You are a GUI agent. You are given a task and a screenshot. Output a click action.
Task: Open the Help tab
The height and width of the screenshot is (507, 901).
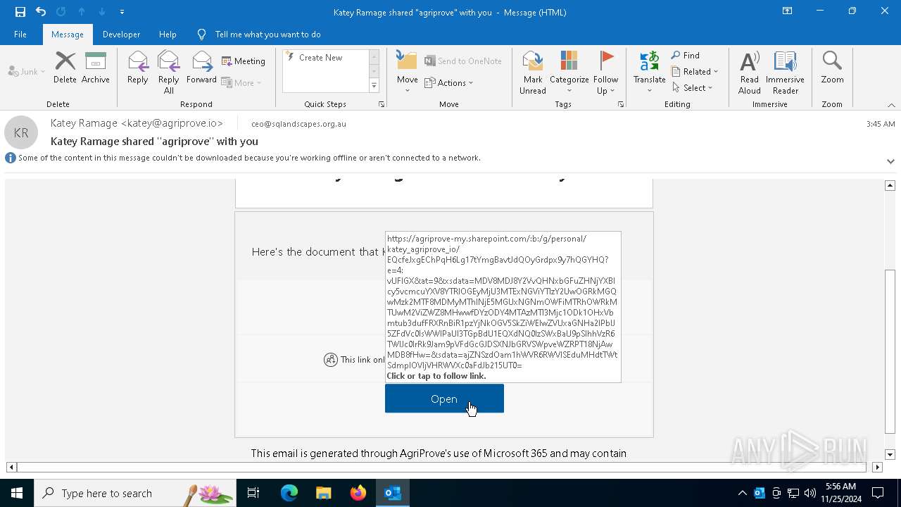pyautogui.click(x=168, y=35)
